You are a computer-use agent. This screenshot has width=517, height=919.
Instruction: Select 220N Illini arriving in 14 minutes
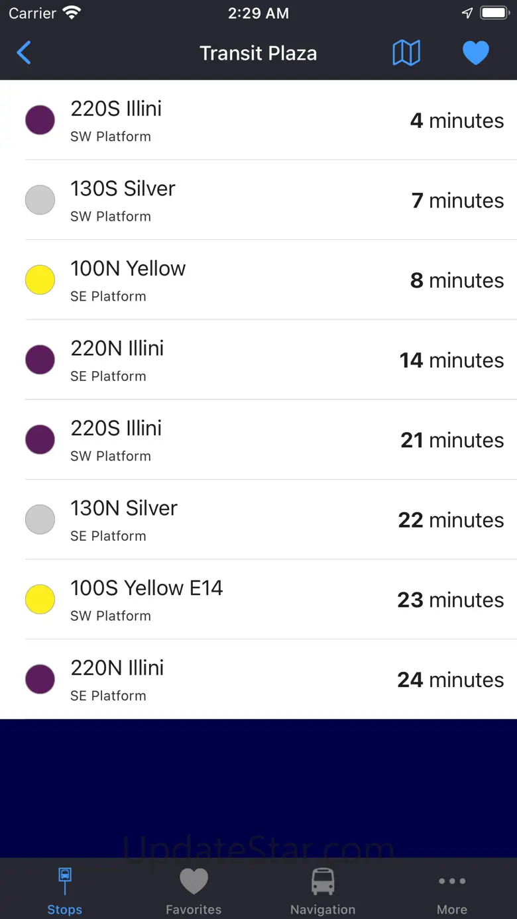pyautogui.click(x=258, y=360)
